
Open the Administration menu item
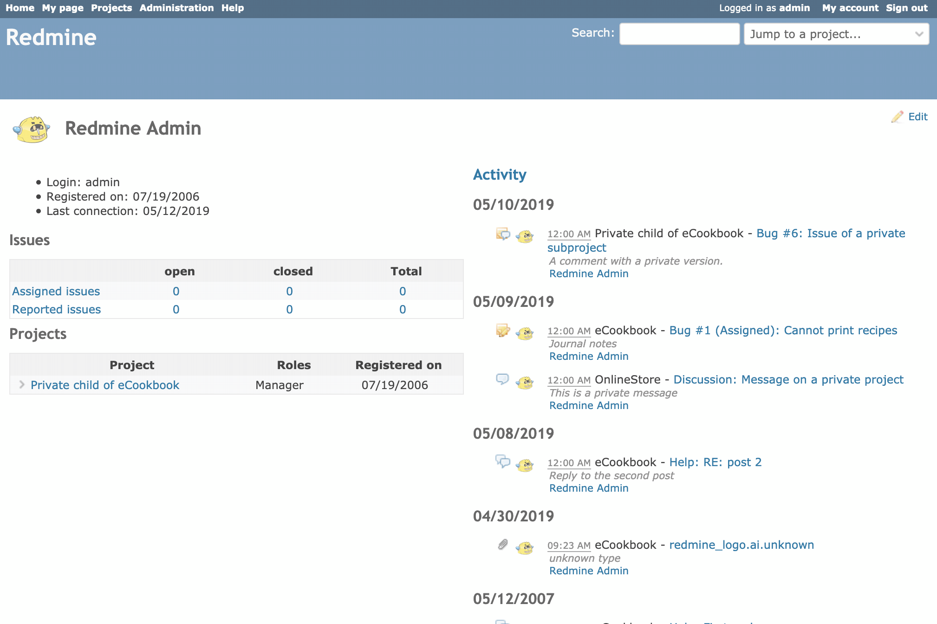pos(176,8)
